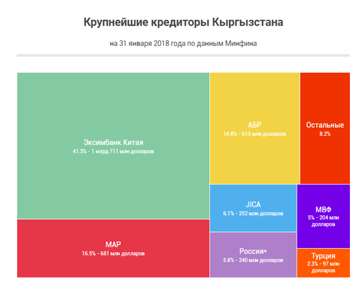The image size is (363, 290).
Task: Click the 2.3% - 97 млн долларов value
Action: coord(323,267)
